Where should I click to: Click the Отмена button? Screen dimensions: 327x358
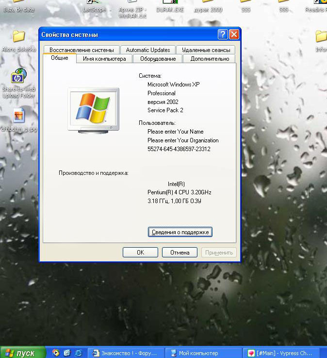pos(180,253)
